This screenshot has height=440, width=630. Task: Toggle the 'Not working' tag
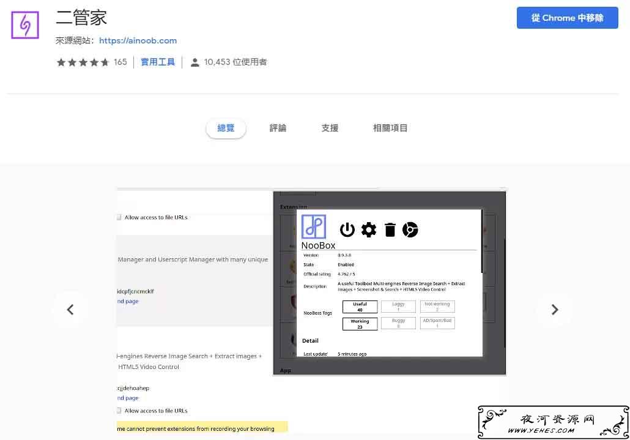[x=437, y=307]
